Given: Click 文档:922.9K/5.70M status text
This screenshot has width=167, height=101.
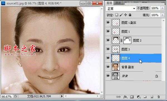Looking at the screenshot, I should click(39, 96).
